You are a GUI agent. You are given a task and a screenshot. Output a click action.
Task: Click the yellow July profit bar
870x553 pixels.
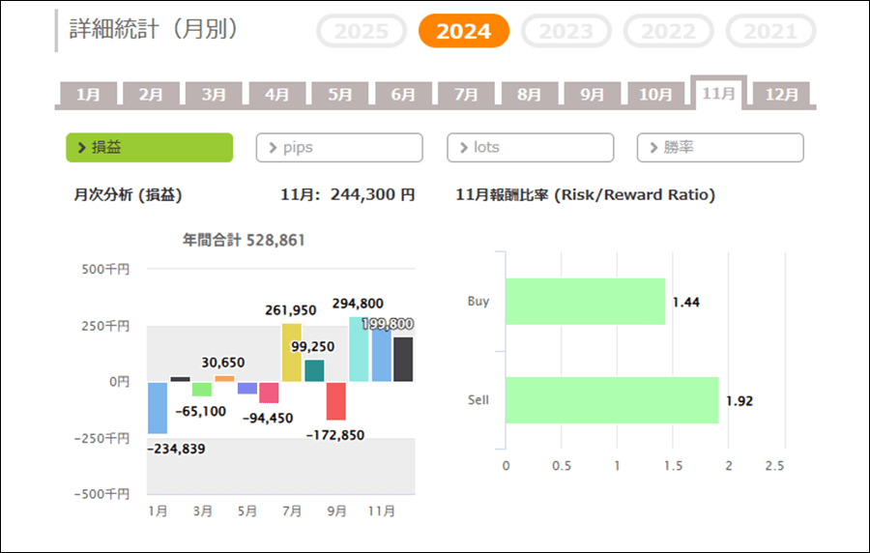click(x=291, y=353)
